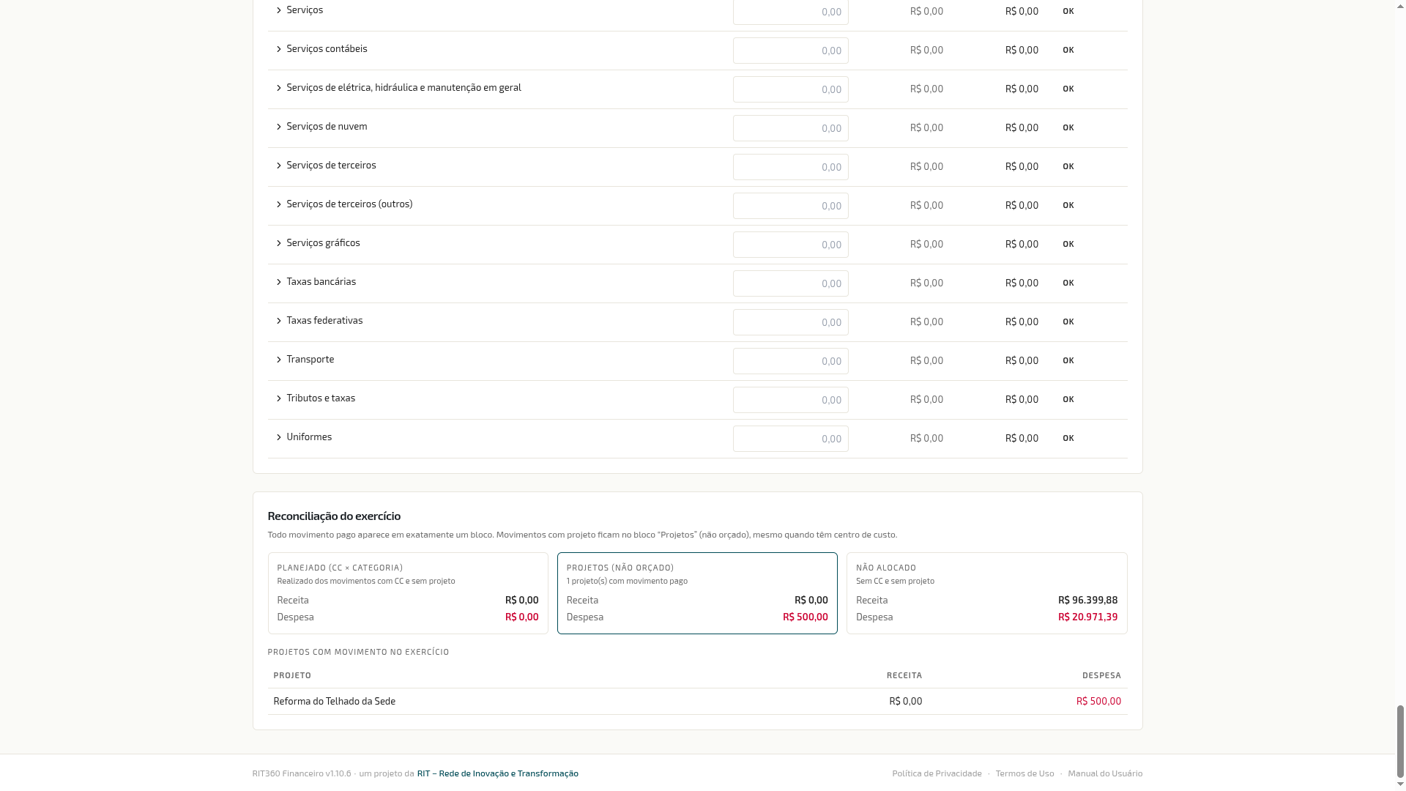Expand the Tributos e taxas chevron

(x=279, y=398)
